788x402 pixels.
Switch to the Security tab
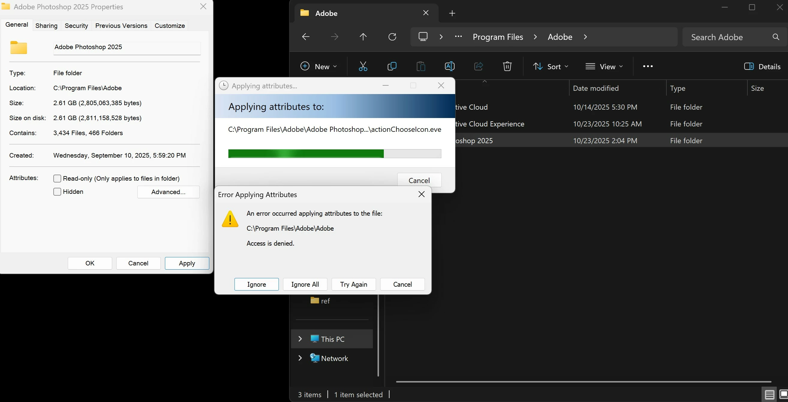click(76, 26)
